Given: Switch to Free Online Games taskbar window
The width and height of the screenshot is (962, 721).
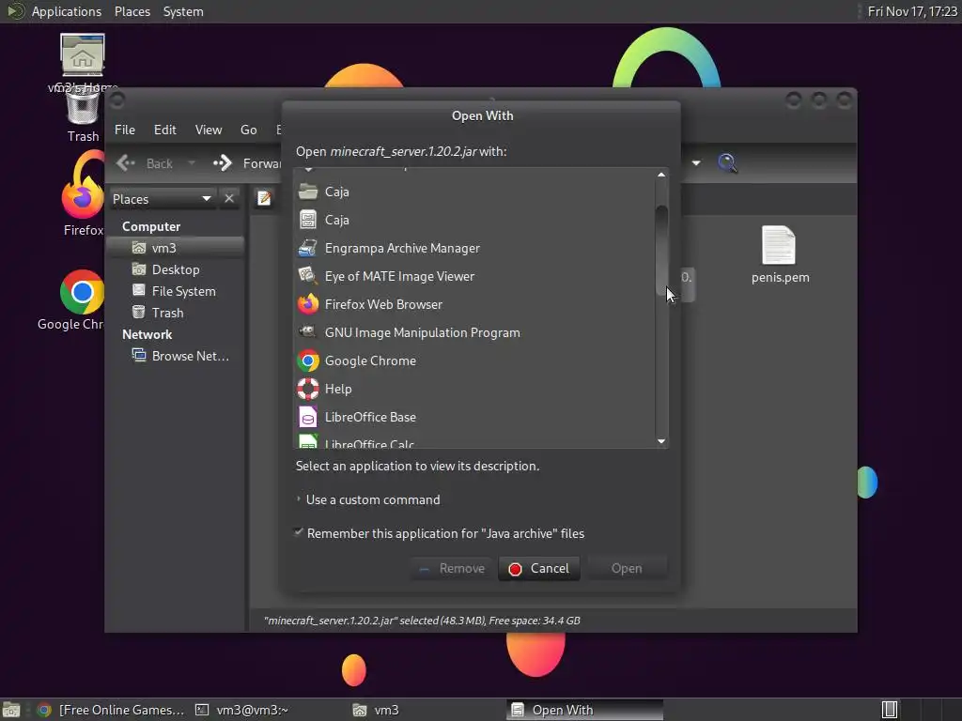Looking at the screenshot, I should coord(111,710).
